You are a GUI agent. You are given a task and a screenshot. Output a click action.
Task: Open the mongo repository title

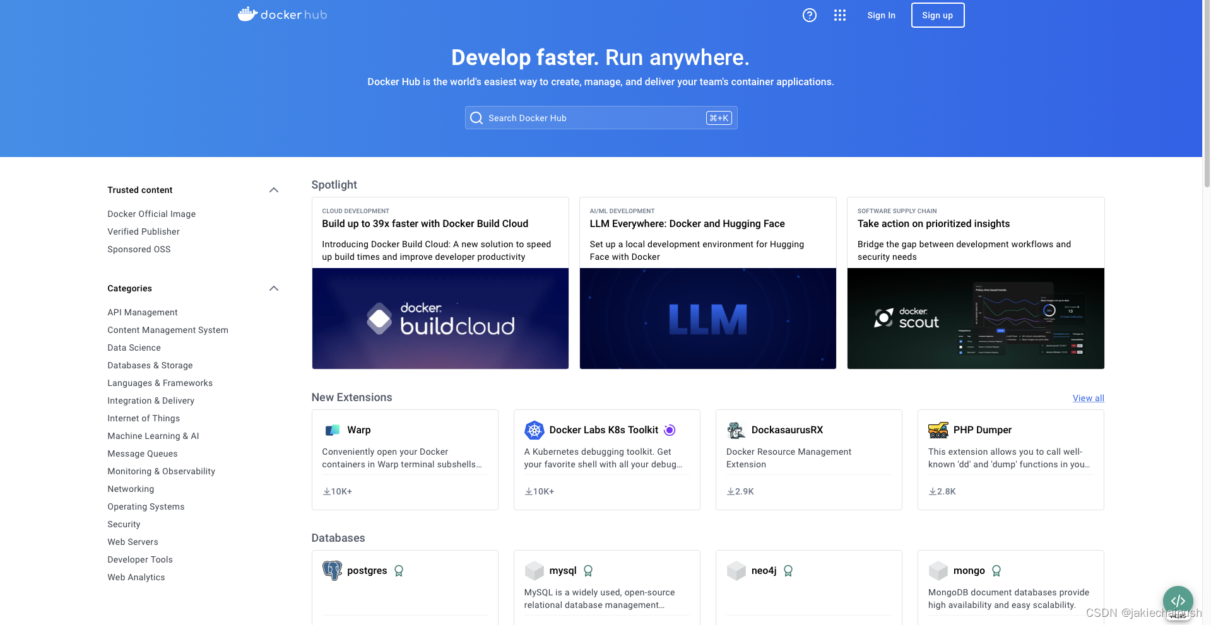click(x=969, y=571)
